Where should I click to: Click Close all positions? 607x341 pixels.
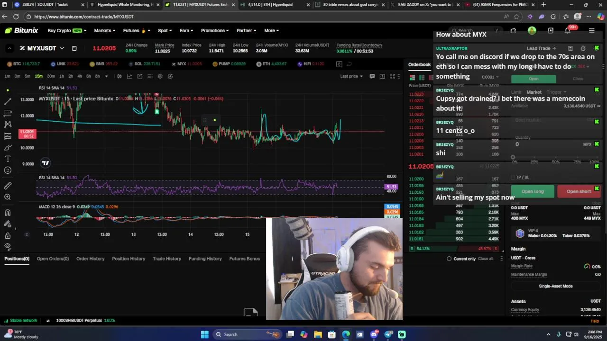point(486,259)
